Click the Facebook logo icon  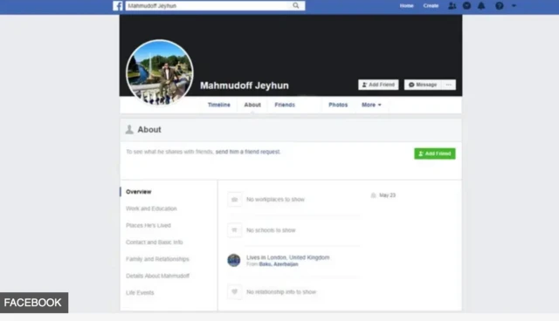(118, 6)
